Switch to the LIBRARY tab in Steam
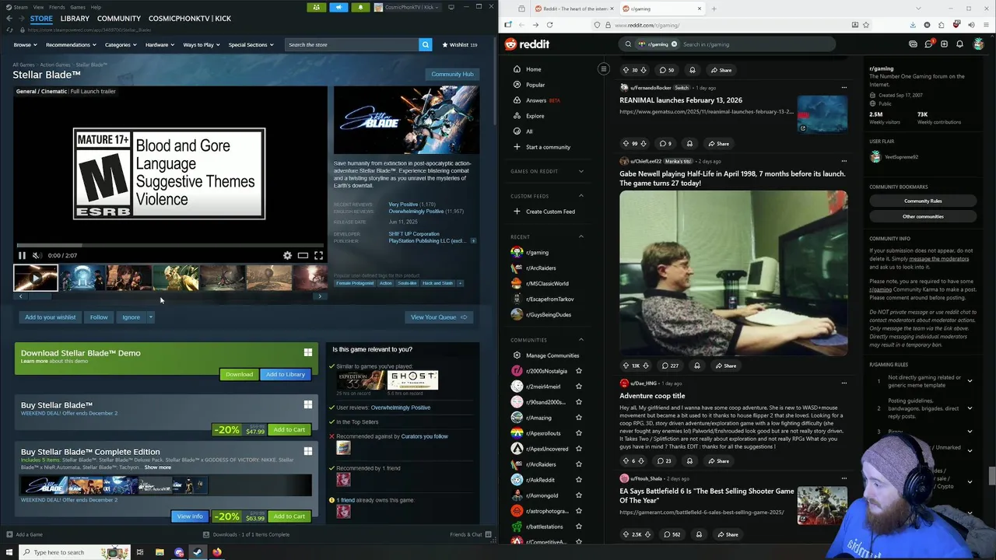Image resolution: width=996 pixels, height=560 pixels. point(75,19)
